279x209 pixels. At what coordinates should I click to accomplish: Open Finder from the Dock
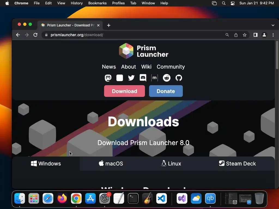(x=20, y=198)
